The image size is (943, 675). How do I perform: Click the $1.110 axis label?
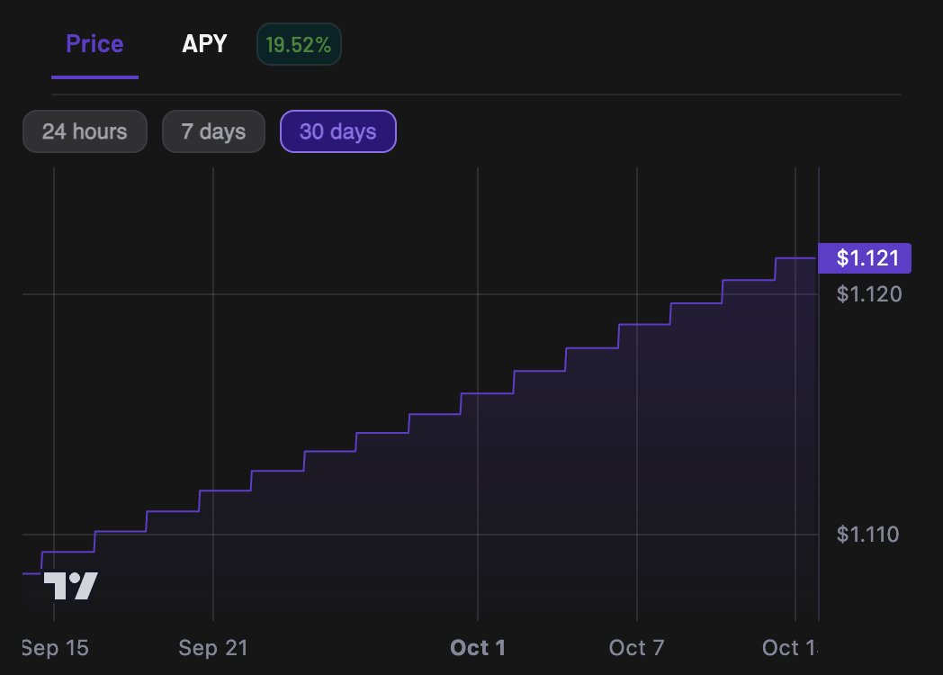coord(867,534)
